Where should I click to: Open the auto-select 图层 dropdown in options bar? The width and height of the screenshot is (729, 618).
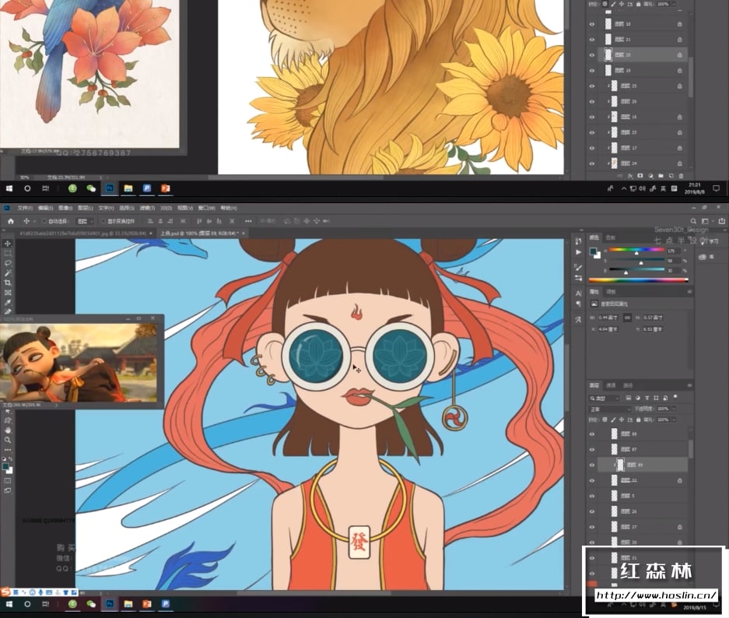point(85,221)
